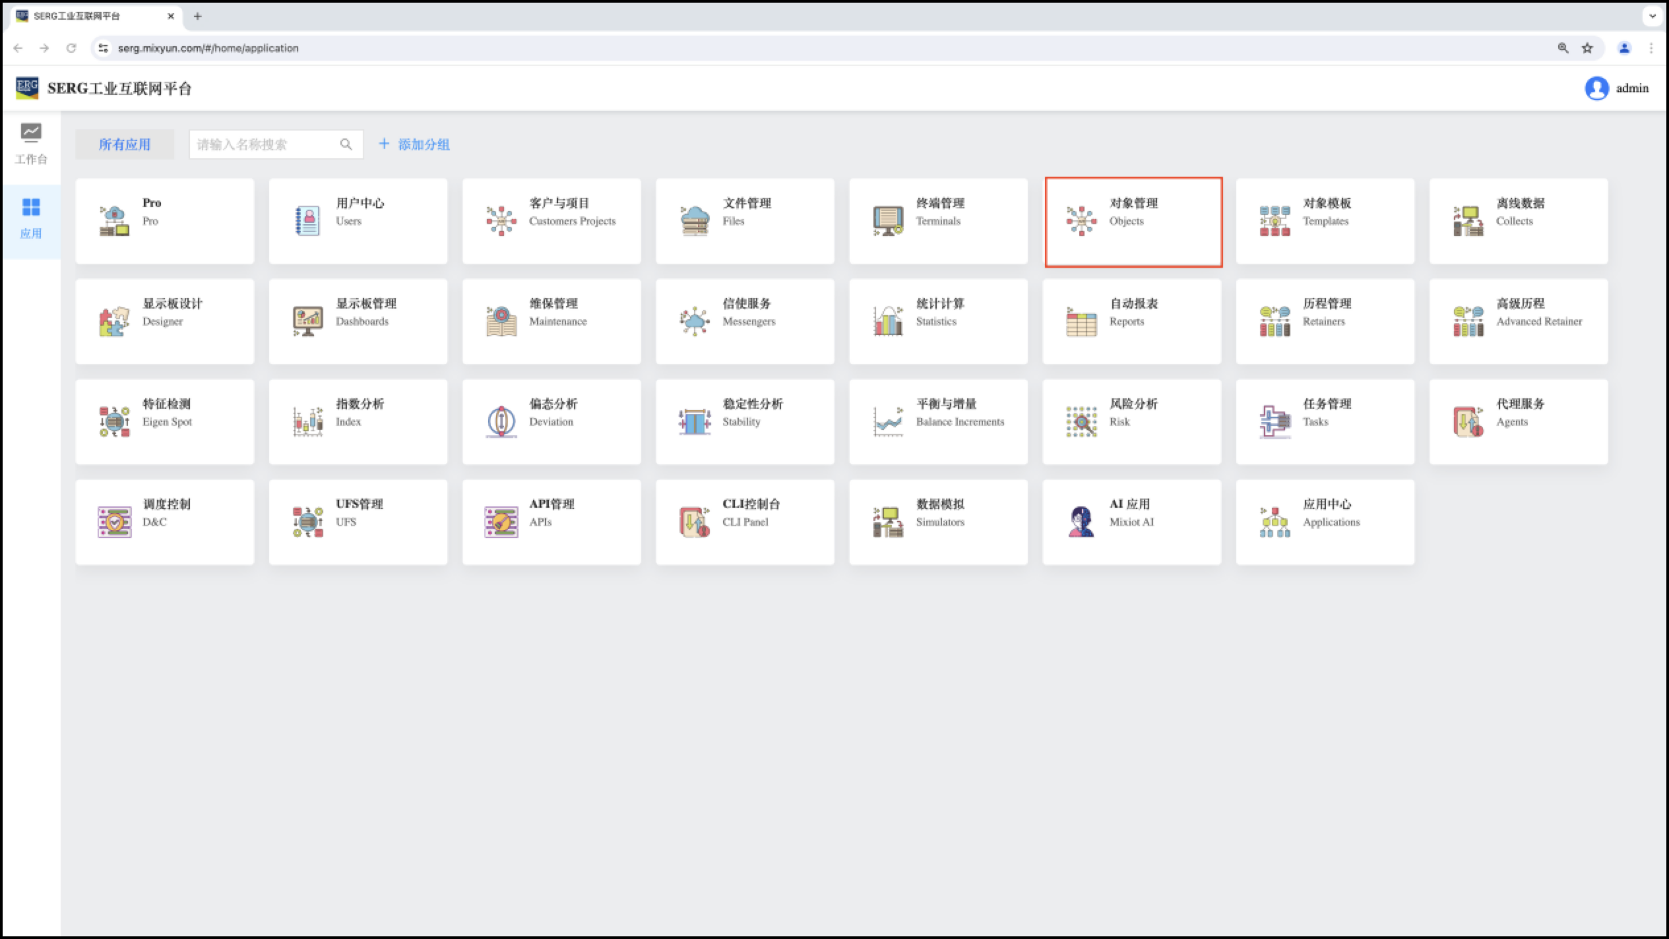Viewport: 1669px width, 939px height.
Task: Open the CLI控制台 CLI Panel icon
Action: [695, 522]
